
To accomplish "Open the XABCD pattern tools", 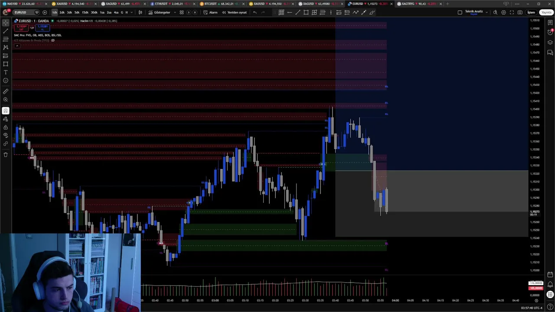I will tap(6, 47).
